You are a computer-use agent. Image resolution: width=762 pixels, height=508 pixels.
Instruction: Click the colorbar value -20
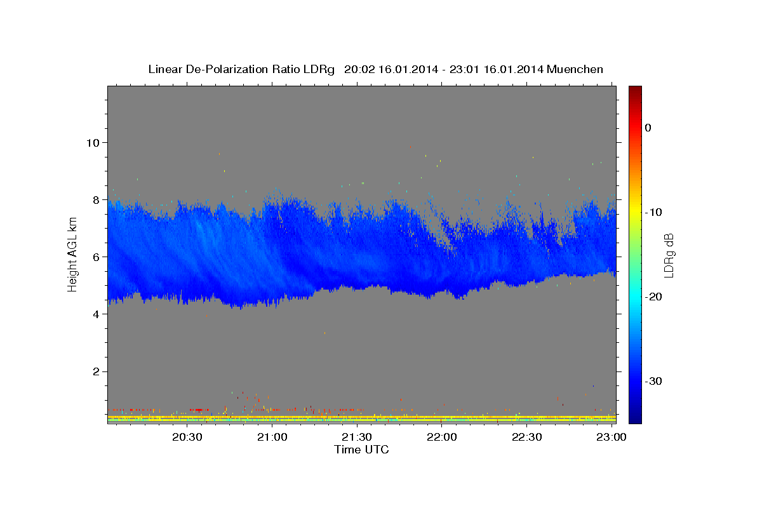[653, 297]
